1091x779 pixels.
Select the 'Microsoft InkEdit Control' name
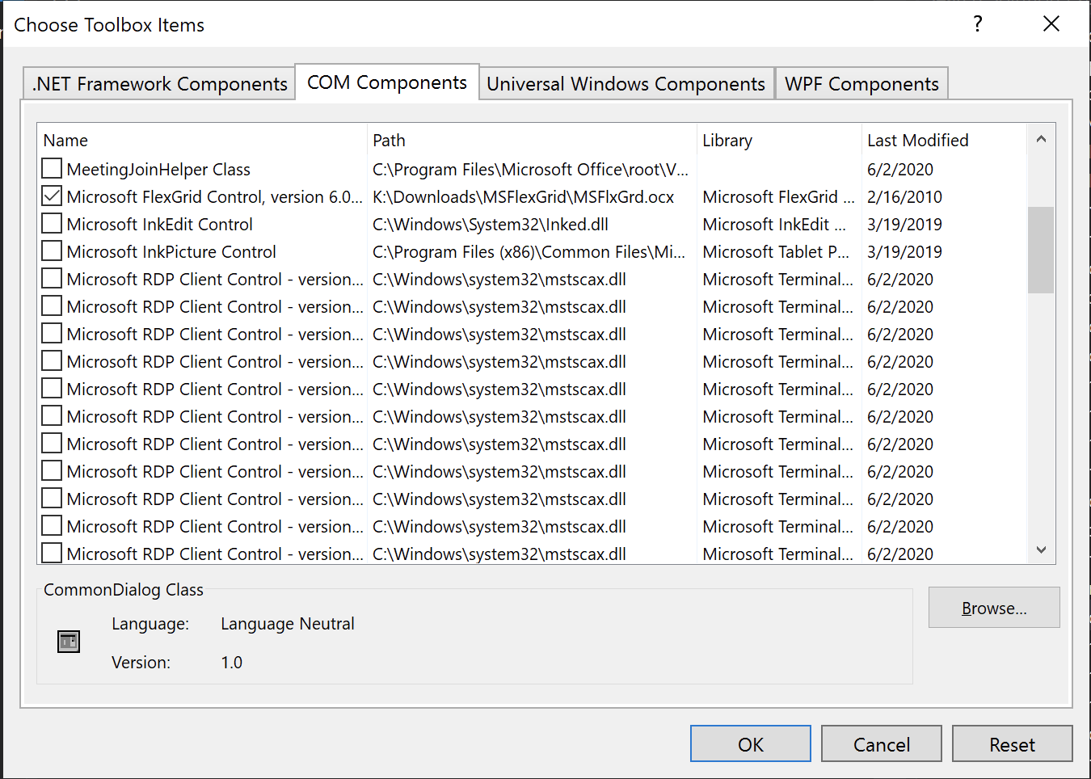click(160, 224)
